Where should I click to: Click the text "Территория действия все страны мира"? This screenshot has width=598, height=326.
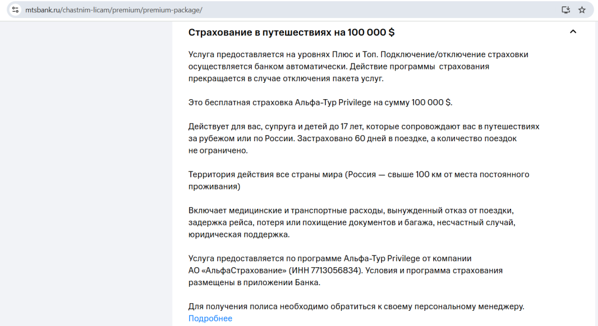[x=266, y=175]
